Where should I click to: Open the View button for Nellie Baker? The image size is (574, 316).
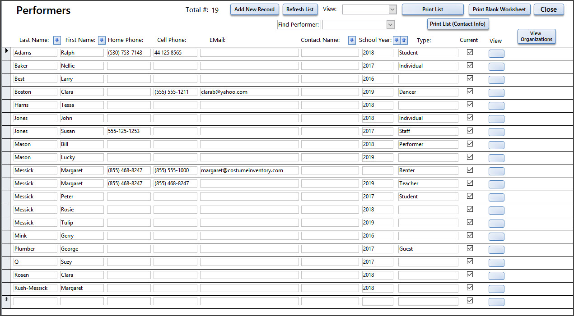point(496,67)
